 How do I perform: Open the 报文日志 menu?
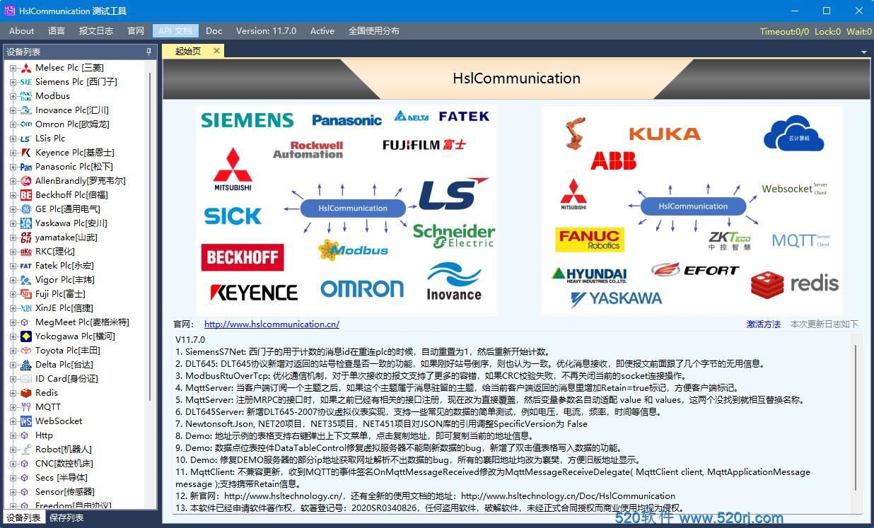point(96,31)
